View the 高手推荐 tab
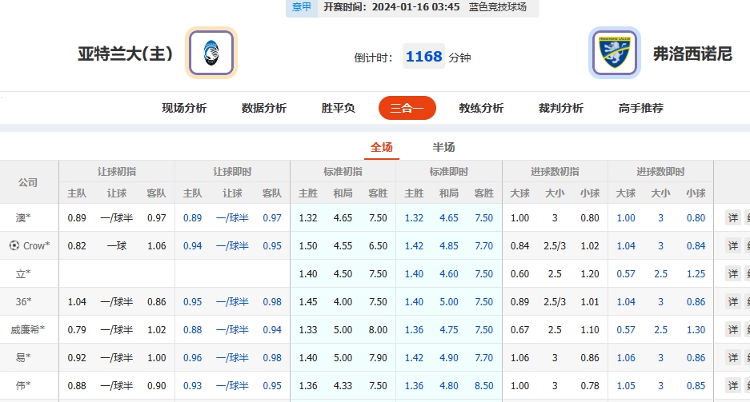The width and height of the screenshot is (750, 402). [641, 108]
